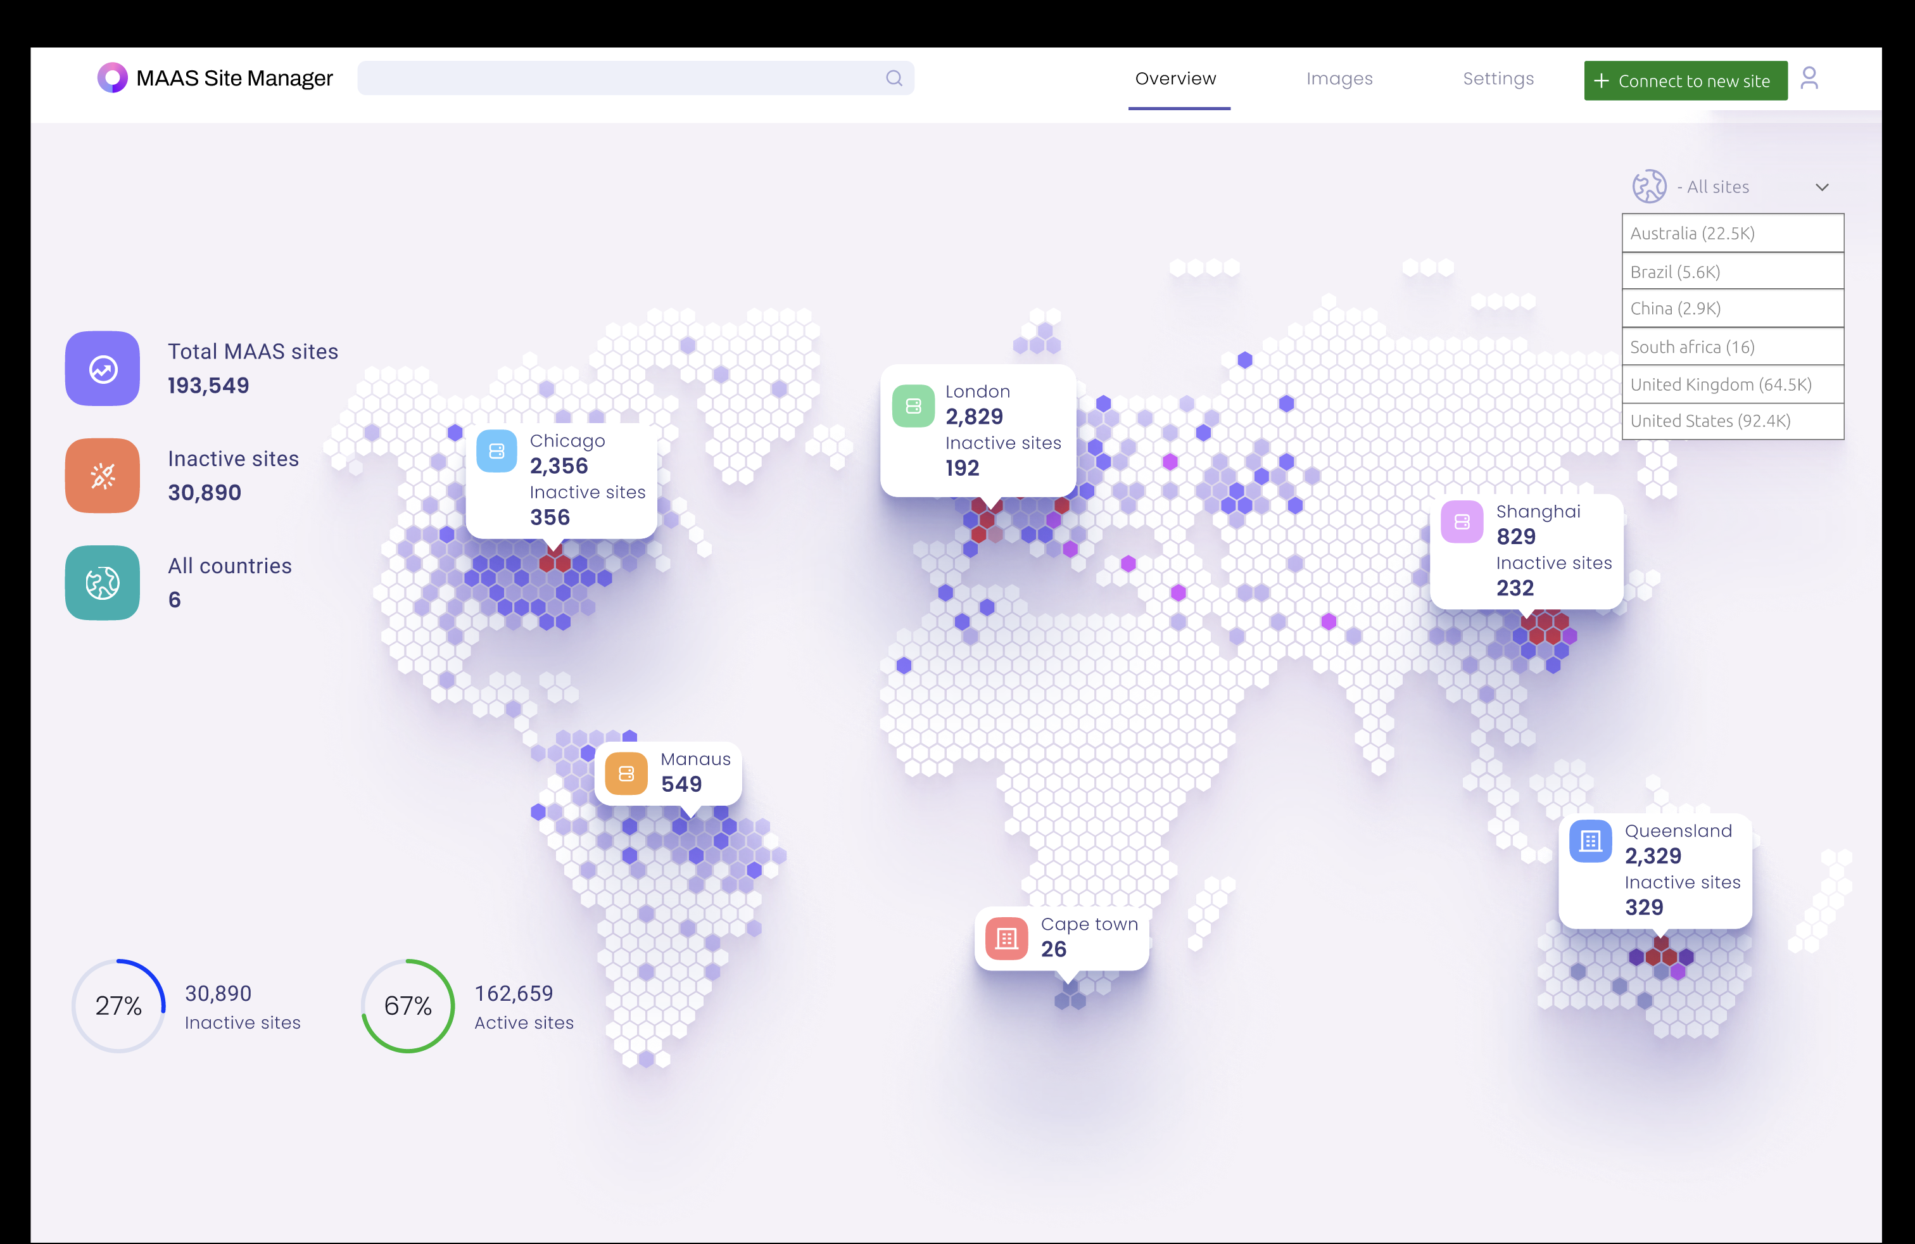Click the Shanghai inactive sites value 232

[x=1515, y=588]
